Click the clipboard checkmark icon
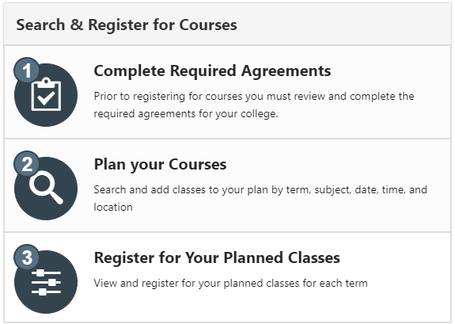This screenshot has height=324, width=455. (x=46, y=94)
